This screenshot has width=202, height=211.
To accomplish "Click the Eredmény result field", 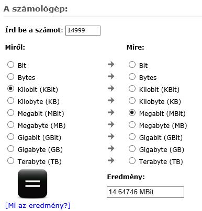I will coord(145,192).
